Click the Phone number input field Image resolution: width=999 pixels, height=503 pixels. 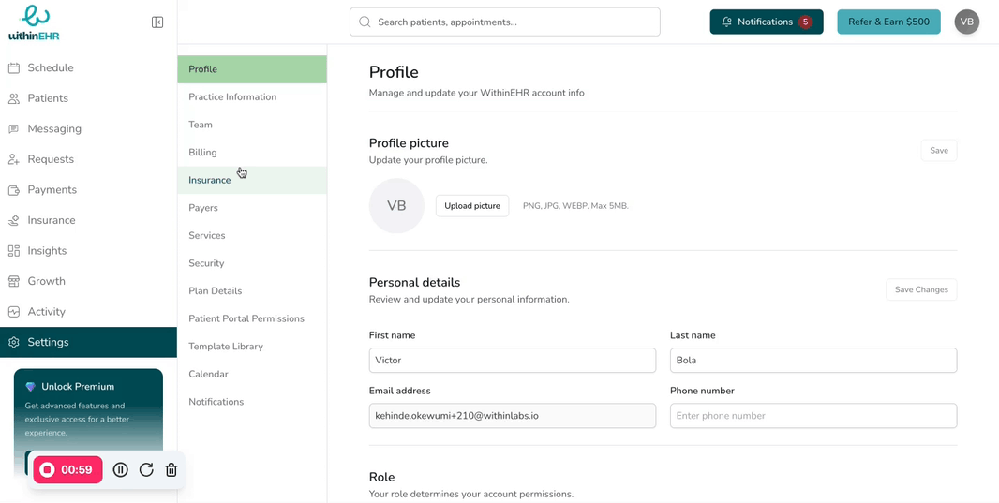(x=813, y=416)
